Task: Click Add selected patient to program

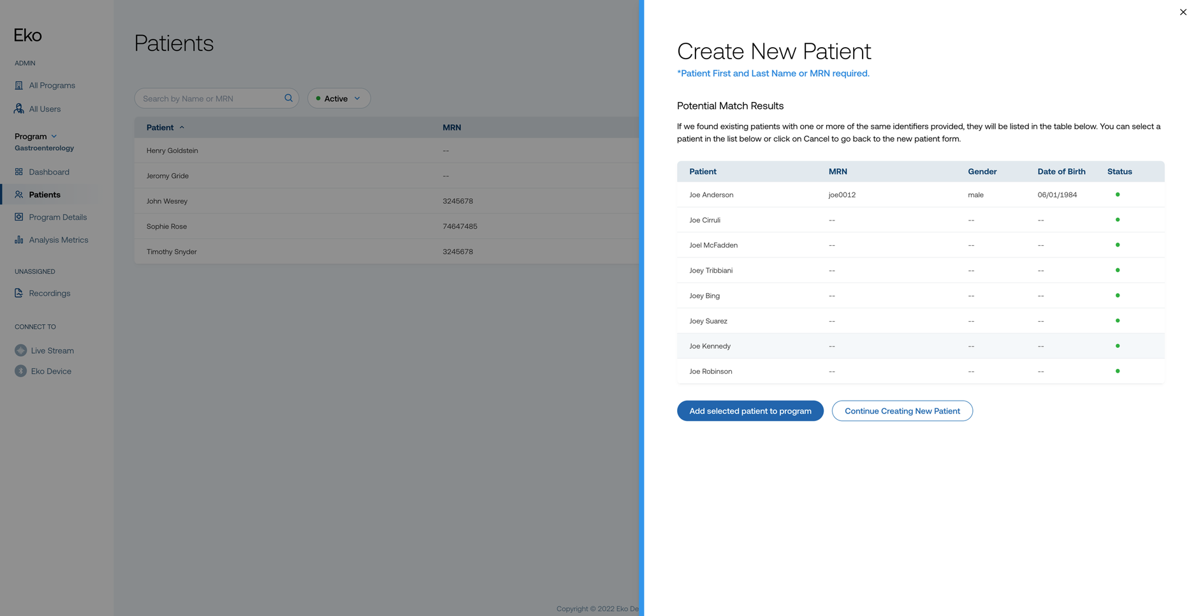Action: click(x=750, y=411)
